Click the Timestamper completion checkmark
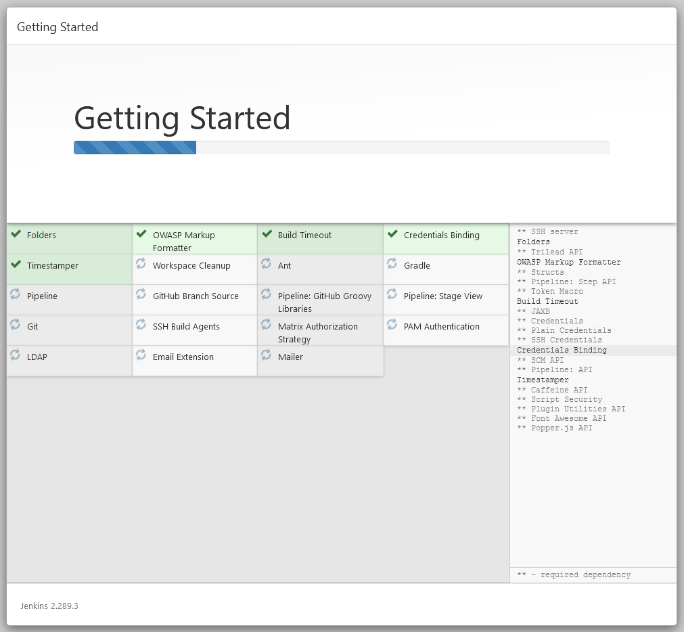 coord(15,265)
